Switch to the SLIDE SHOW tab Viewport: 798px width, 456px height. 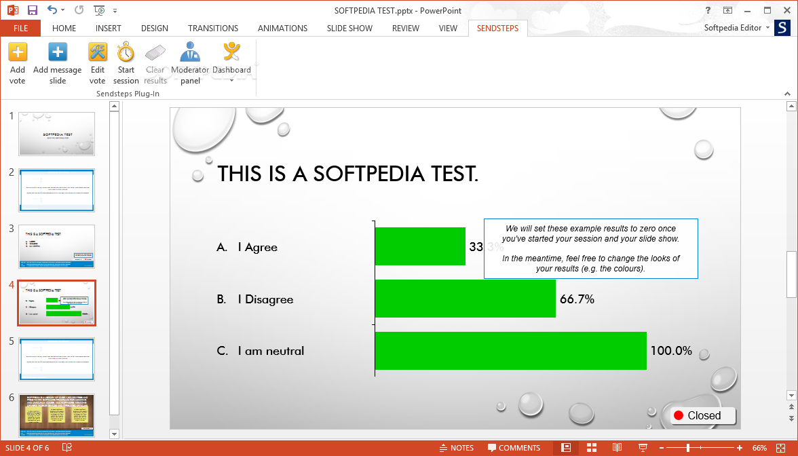pos(349,28)
